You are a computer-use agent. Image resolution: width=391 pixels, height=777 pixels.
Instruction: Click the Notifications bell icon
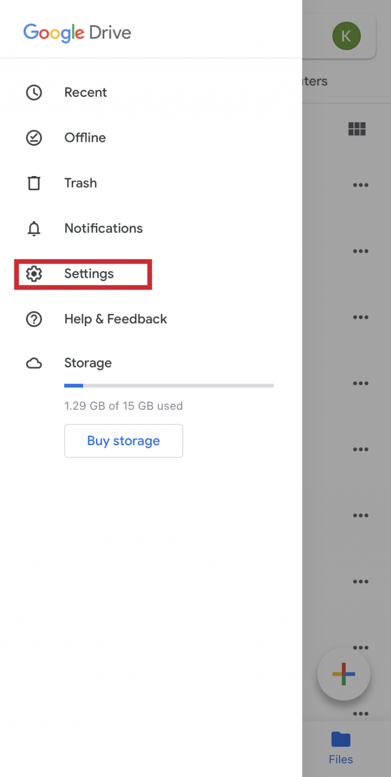34,228
